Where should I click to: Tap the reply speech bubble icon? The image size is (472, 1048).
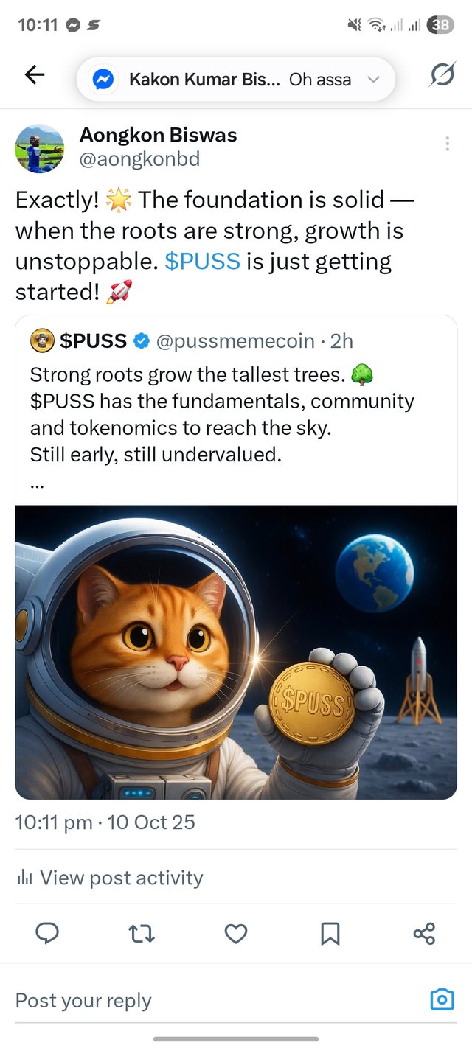pos(47,934)
